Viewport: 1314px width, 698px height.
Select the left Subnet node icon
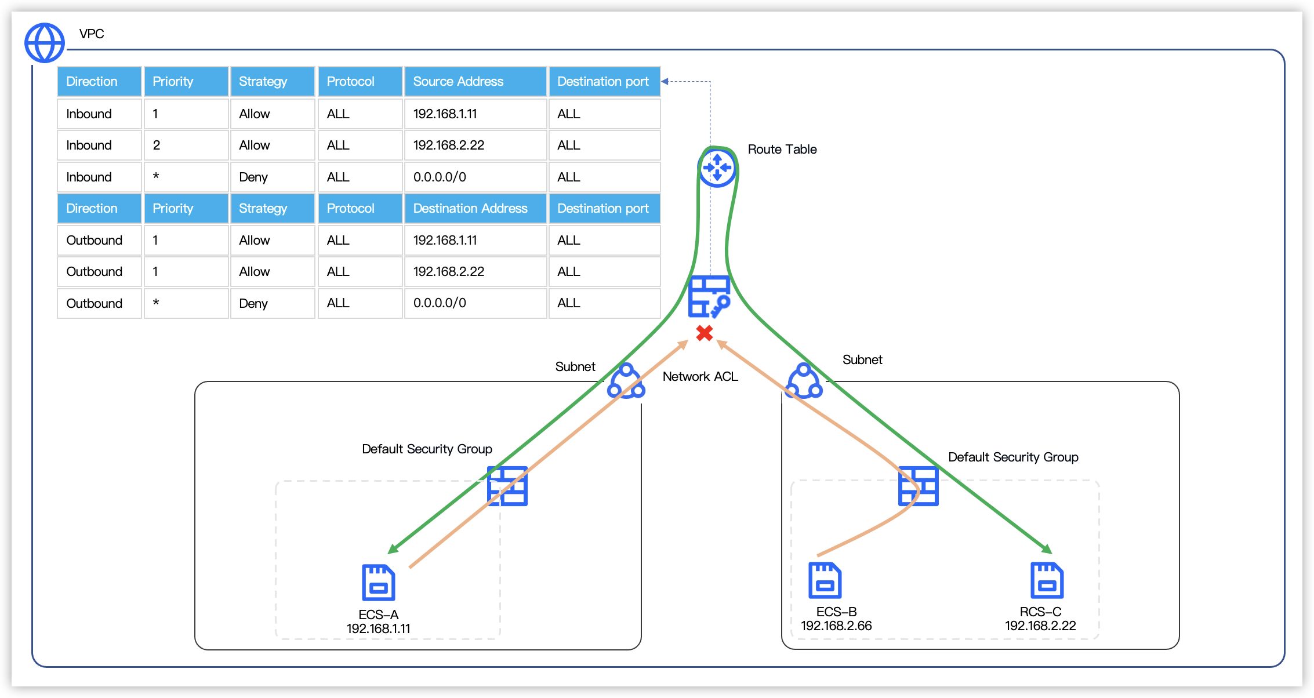(626, 381)
